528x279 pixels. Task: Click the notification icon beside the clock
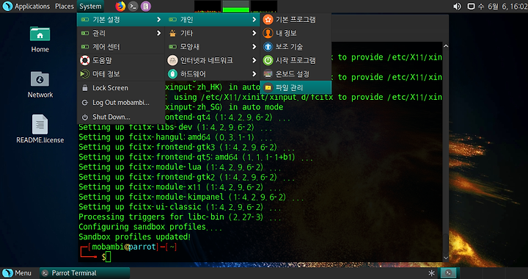point(471,6)
